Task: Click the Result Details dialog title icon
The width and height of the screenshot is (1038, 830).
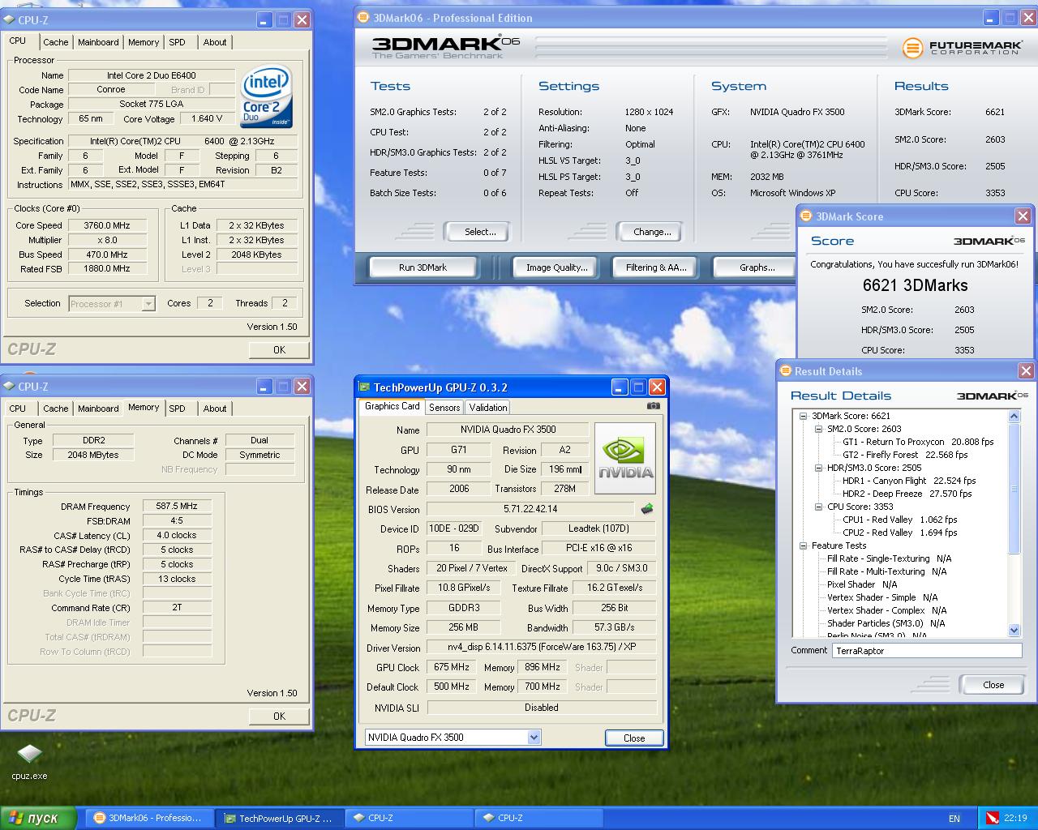Action: point(785,371)
